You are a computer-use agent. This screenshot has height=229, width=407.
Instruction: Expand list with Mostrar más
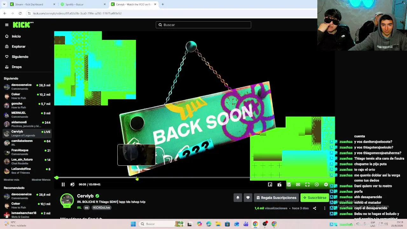11,180
